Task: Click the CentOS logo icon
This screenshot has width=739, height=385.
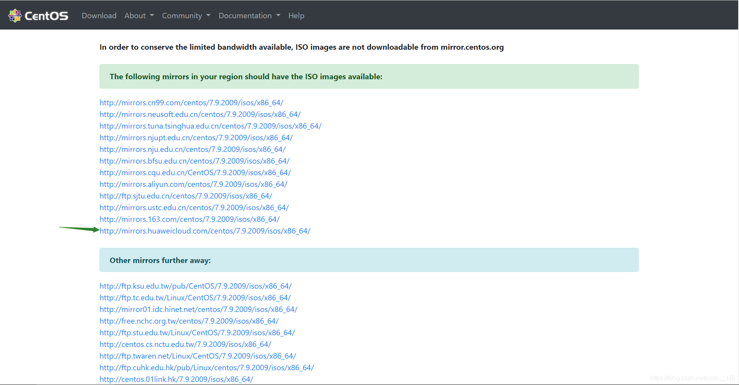Action: [x=15, y=16]
